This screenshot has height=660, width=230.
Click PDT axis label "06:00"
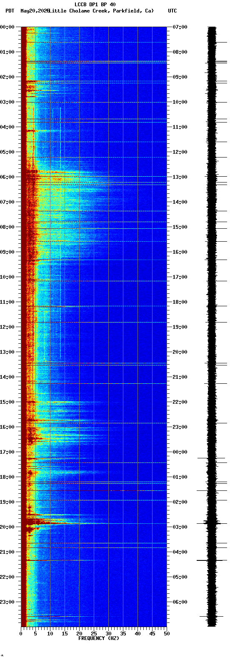[7, 177]
